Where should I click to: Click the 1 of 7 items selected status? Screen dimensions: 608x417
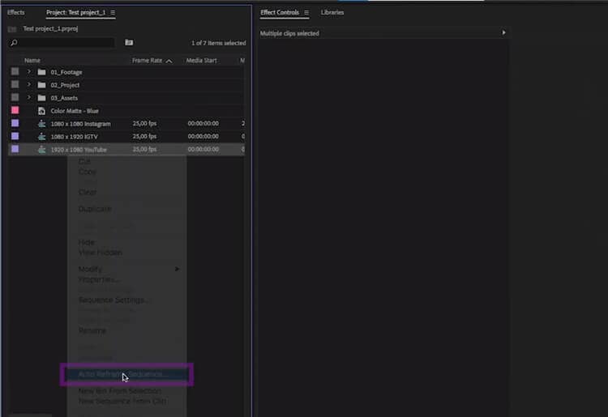click(219, 43)
